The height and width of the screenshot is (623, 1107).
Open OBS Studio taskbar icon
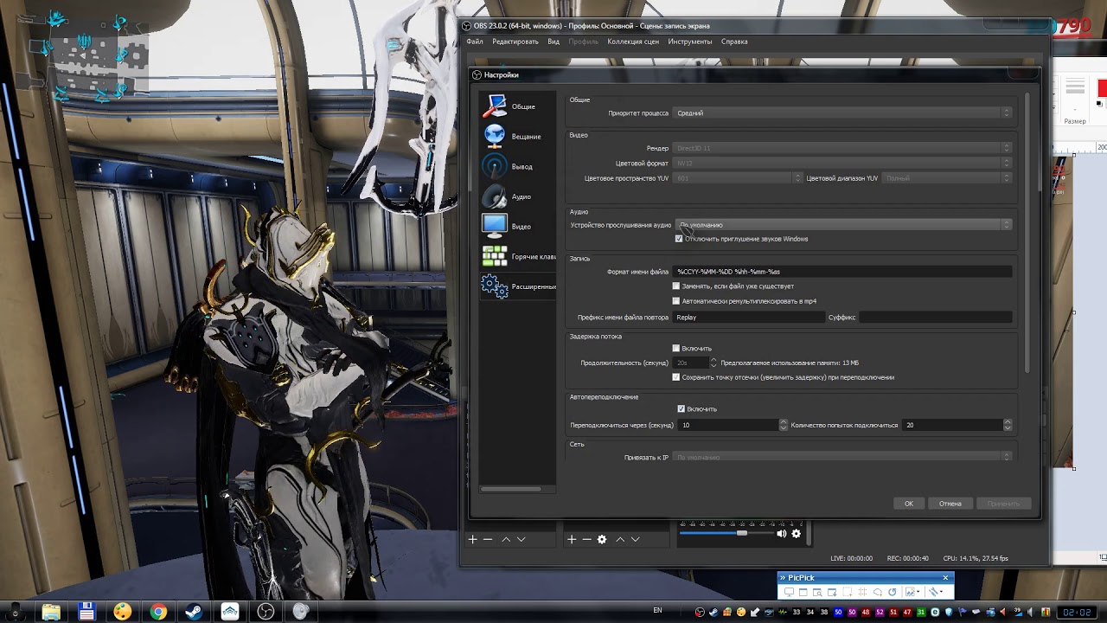(x=266, y=612)
